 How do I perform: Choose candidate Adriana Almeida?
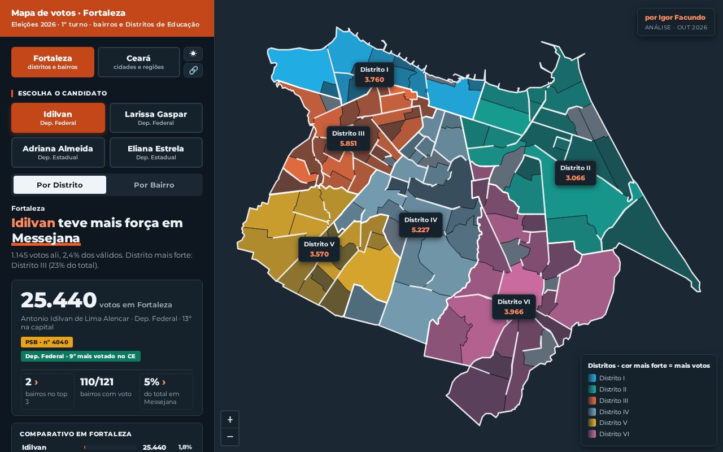(x=58, y=153)
